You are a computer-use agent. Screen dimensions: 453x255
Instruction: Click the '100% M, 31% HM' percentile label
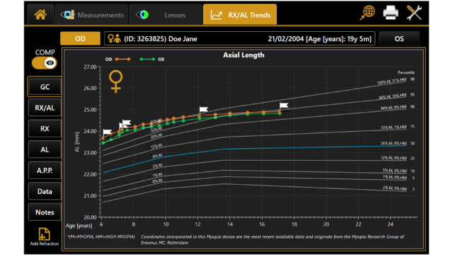tap(391, 81)
